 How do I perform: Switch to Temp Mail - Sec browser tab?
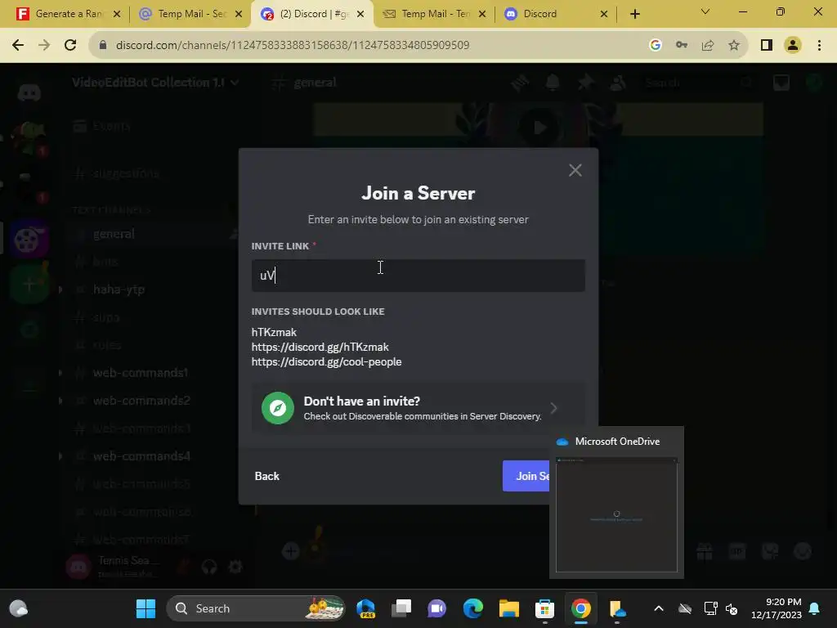(x=191, y=14)
